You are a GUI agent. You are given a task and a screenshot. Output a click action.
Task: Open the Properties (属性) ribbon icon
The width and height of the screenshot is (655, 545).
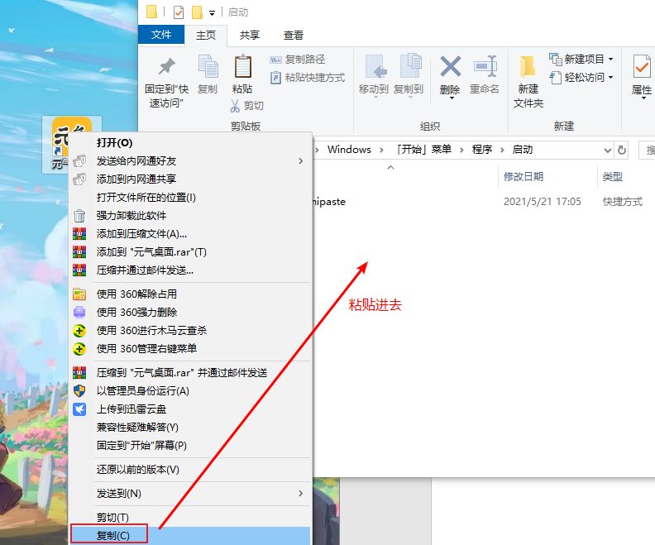(x=642, y=68)
